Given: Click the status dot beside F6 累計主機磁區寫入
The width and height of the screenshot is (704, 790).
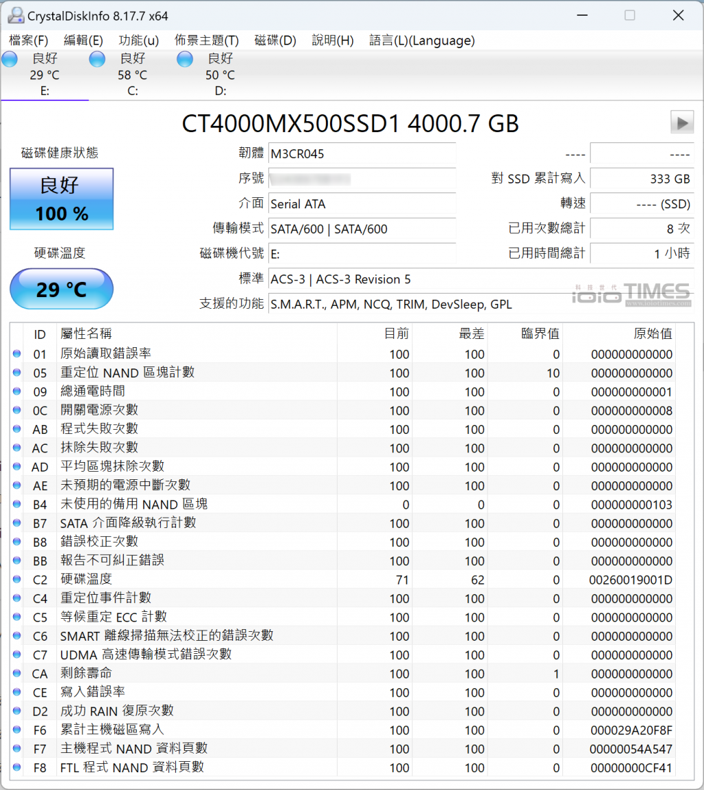Looking at the screenshot, I should click(x=17, y=729).
